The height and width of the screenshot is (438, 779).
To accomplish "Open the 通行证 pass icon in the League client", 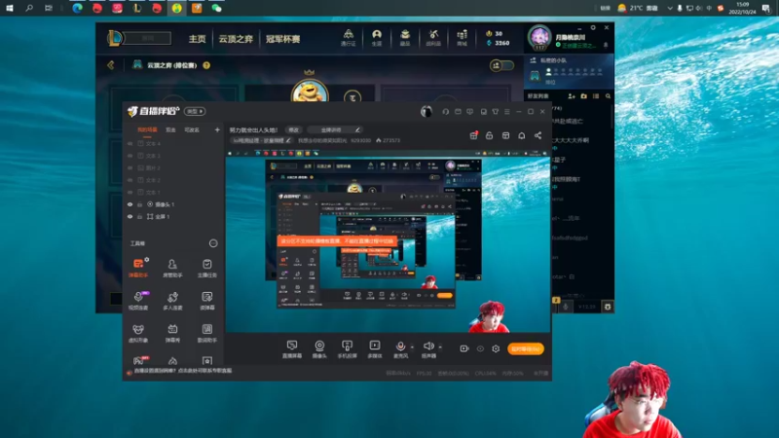I will 349,37.
